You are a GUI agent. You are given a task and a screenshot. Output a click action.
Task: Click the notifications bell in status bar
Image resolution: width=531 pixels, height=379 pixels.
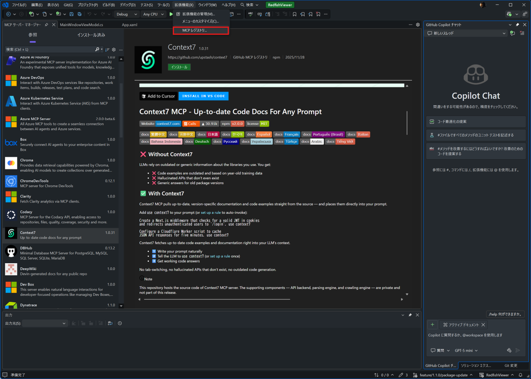pyautogui.click(x=521, y=375)
